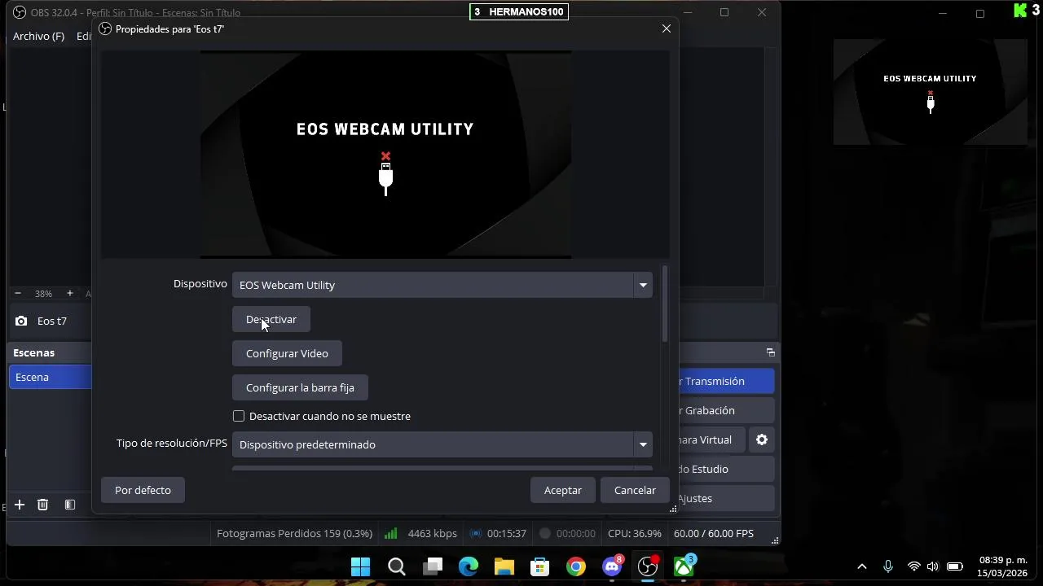Click the 38% zoom level text

[x=43, y=293]
